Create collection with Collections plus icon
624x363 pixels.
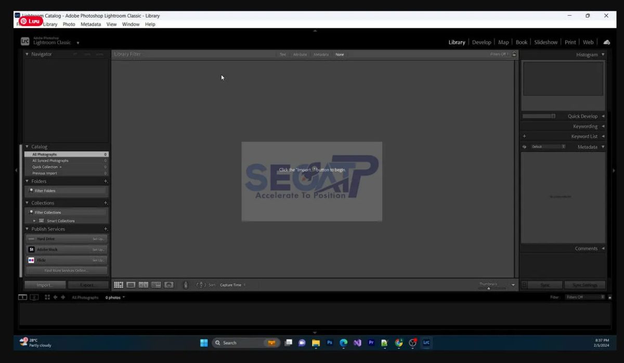106,203
